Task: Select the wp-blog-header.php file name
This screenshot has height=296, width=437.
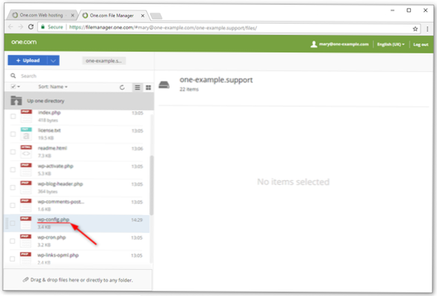Action: [61, 184]
